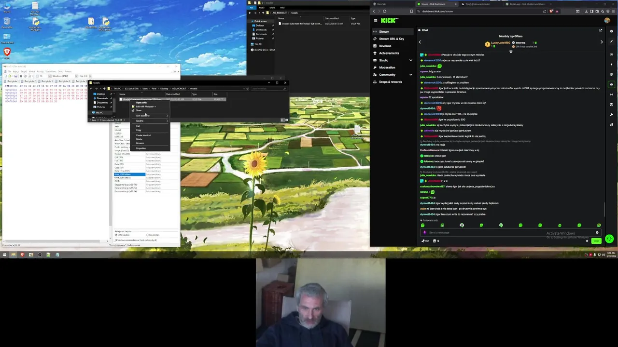This screenshot has width=618, height=347.
Task: Reload the Kick dashboard page
Action: click(x=384, y=11)
